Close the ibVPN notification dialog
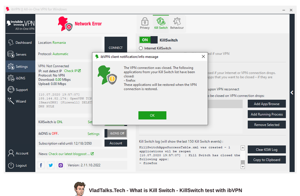The width and height of the screenshot is (300, 196). [x=203, y=56]
